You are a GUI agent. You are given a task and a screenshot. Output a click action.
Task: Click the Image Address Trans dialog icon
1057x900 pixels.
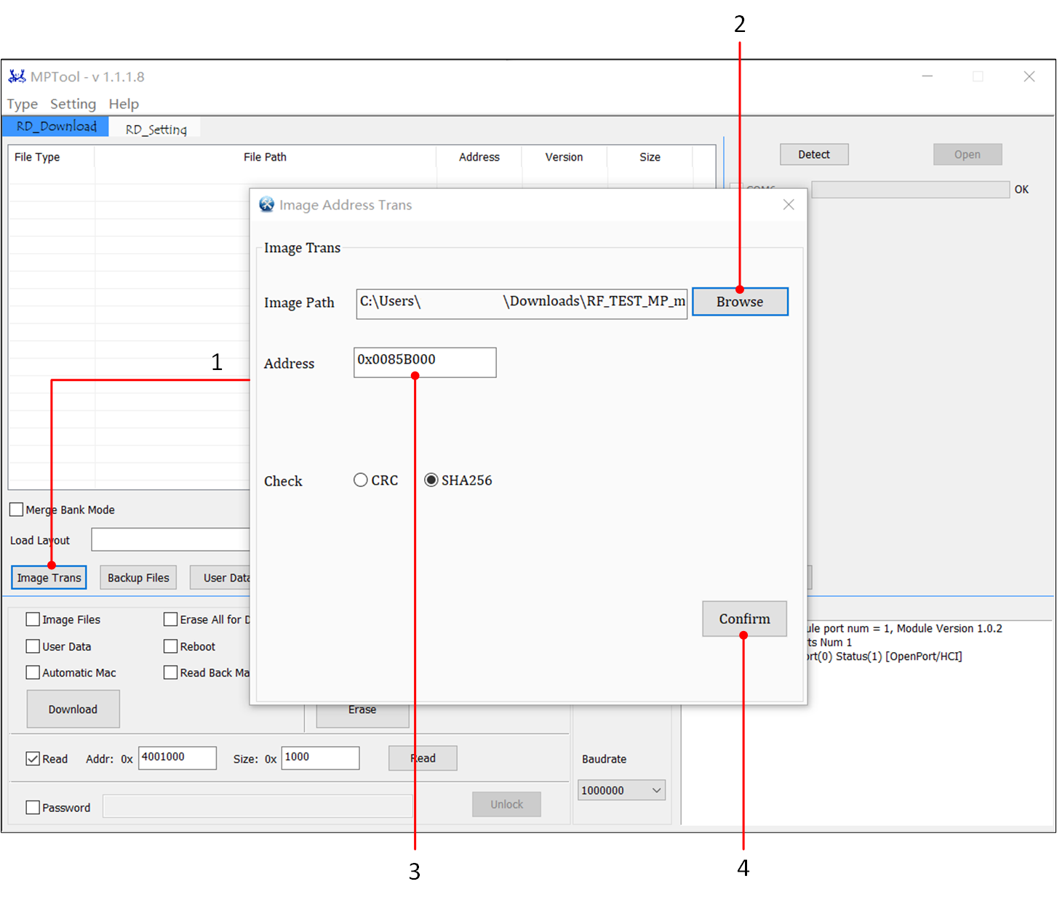coord(267,205)
